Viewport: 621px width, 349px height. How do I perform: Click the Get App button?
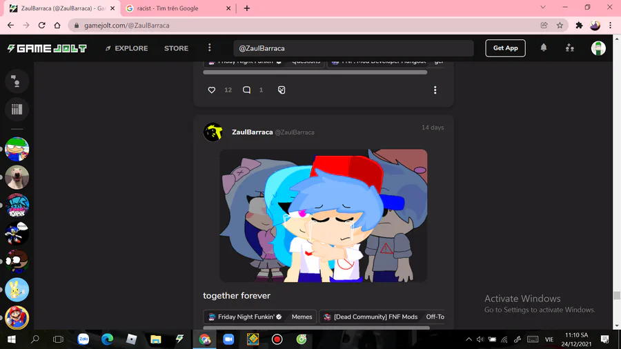pyautogui.click(x=505, y=48)
